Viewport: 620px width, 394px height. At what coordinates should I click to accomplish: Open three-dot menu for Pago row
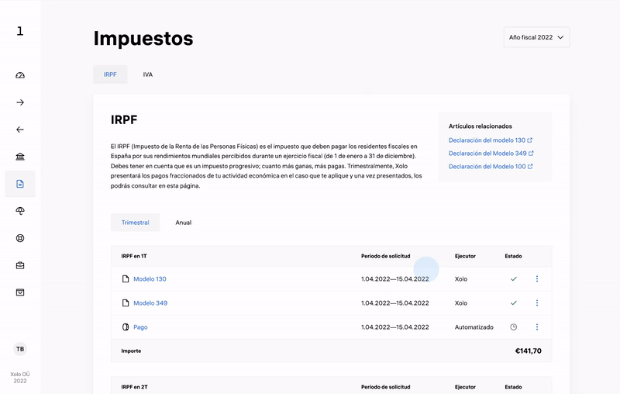[x=536, y=327]
